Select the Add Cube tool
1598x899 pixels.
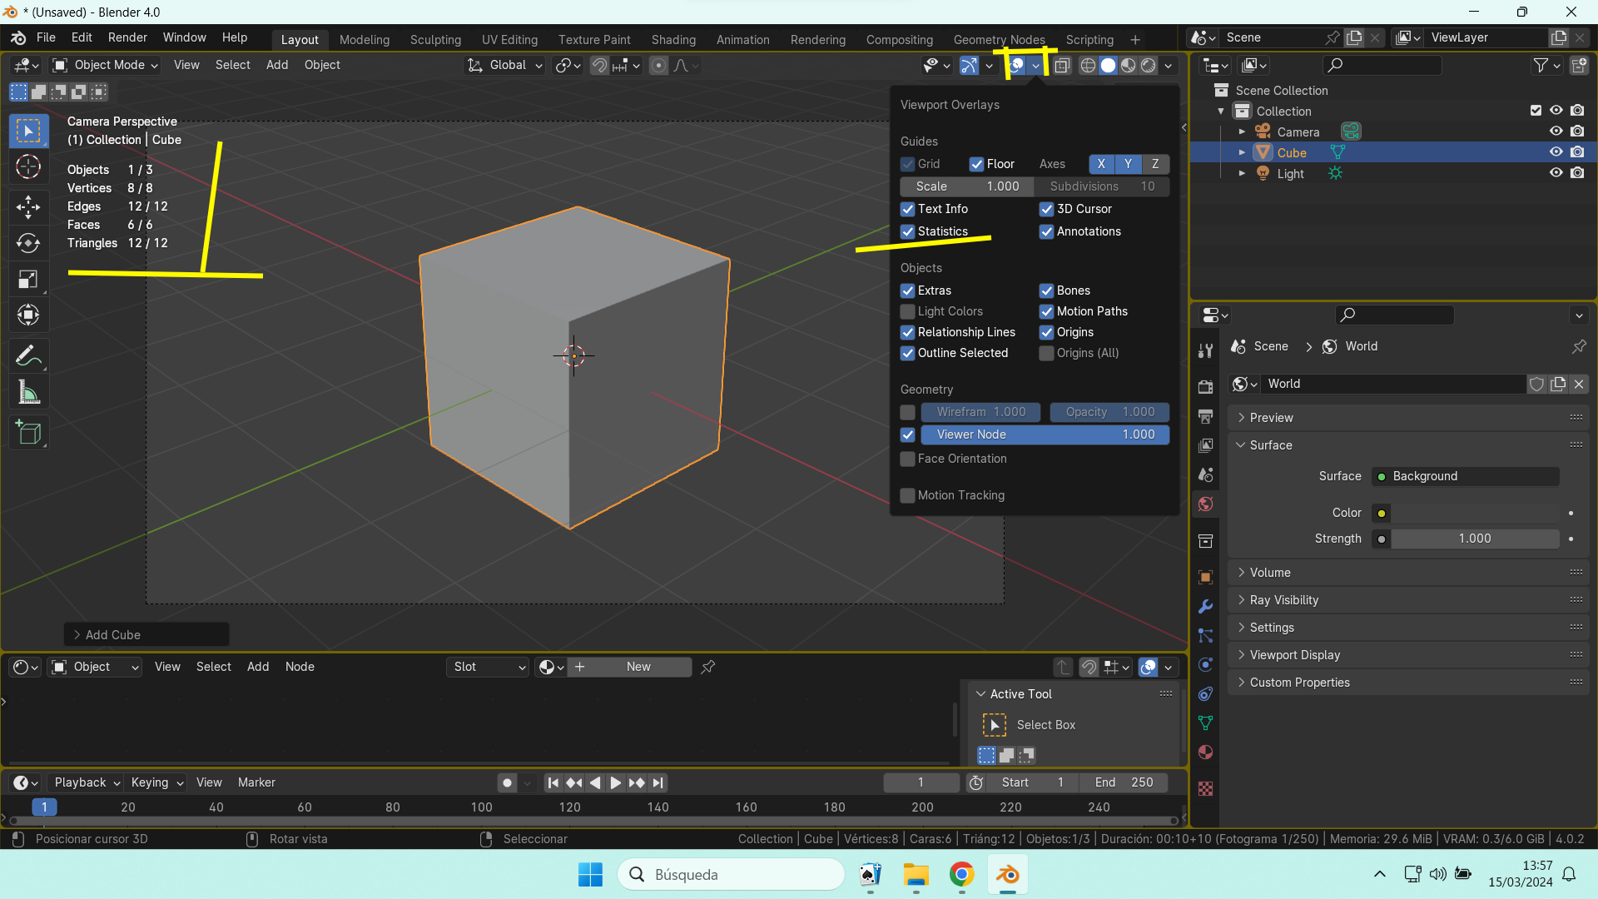tap(28, 433)
